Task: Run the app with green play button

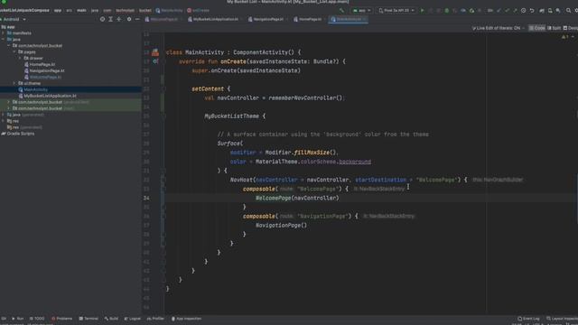Action: pyautogui.click(x=422, y=10)
